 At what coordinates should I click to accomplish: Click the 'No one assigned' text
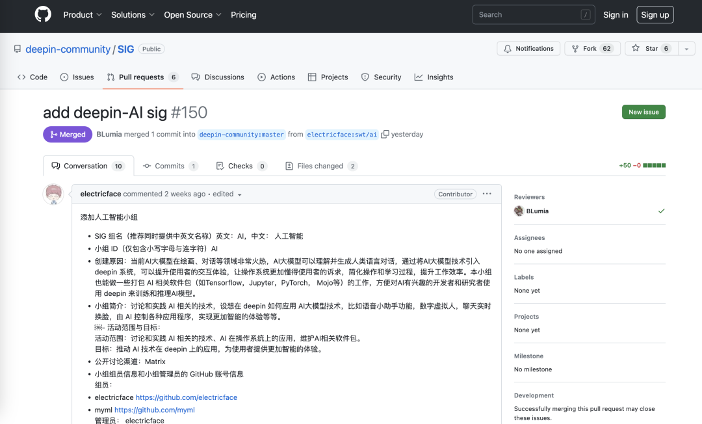pyautogui.click(x=538, y=251)
